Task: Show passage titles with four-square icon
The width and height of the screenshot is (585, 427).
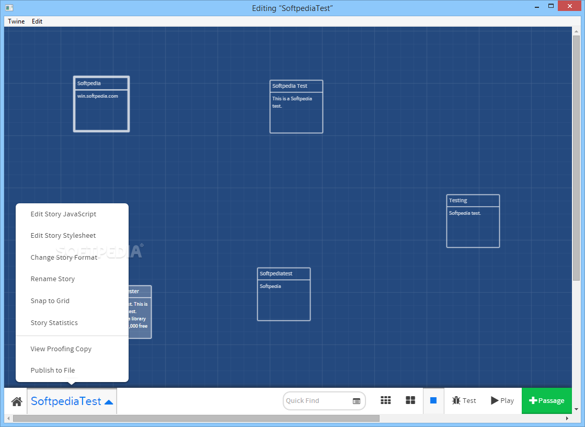Action: 410,400
